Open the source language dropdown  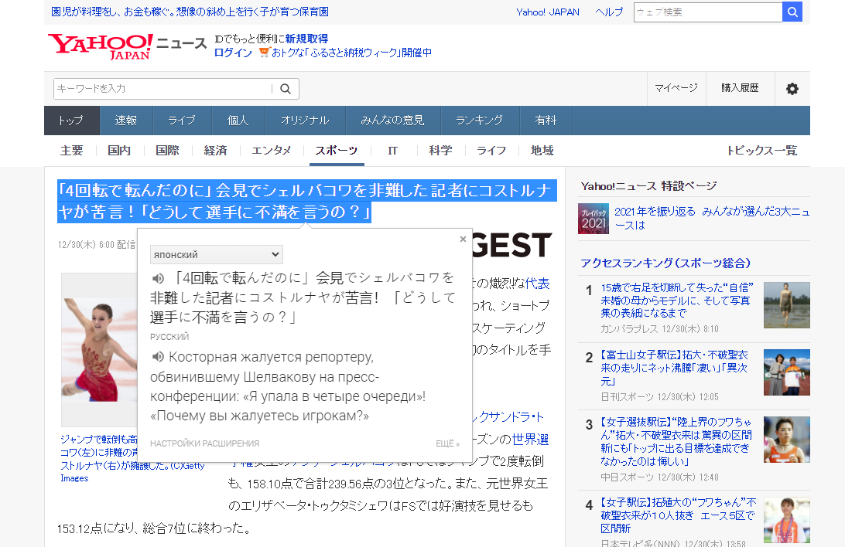pyautogui.click(x=217, y=255)
